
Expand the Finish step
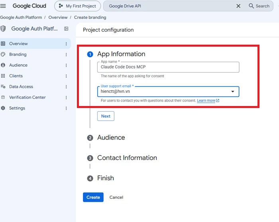[100, 178]
